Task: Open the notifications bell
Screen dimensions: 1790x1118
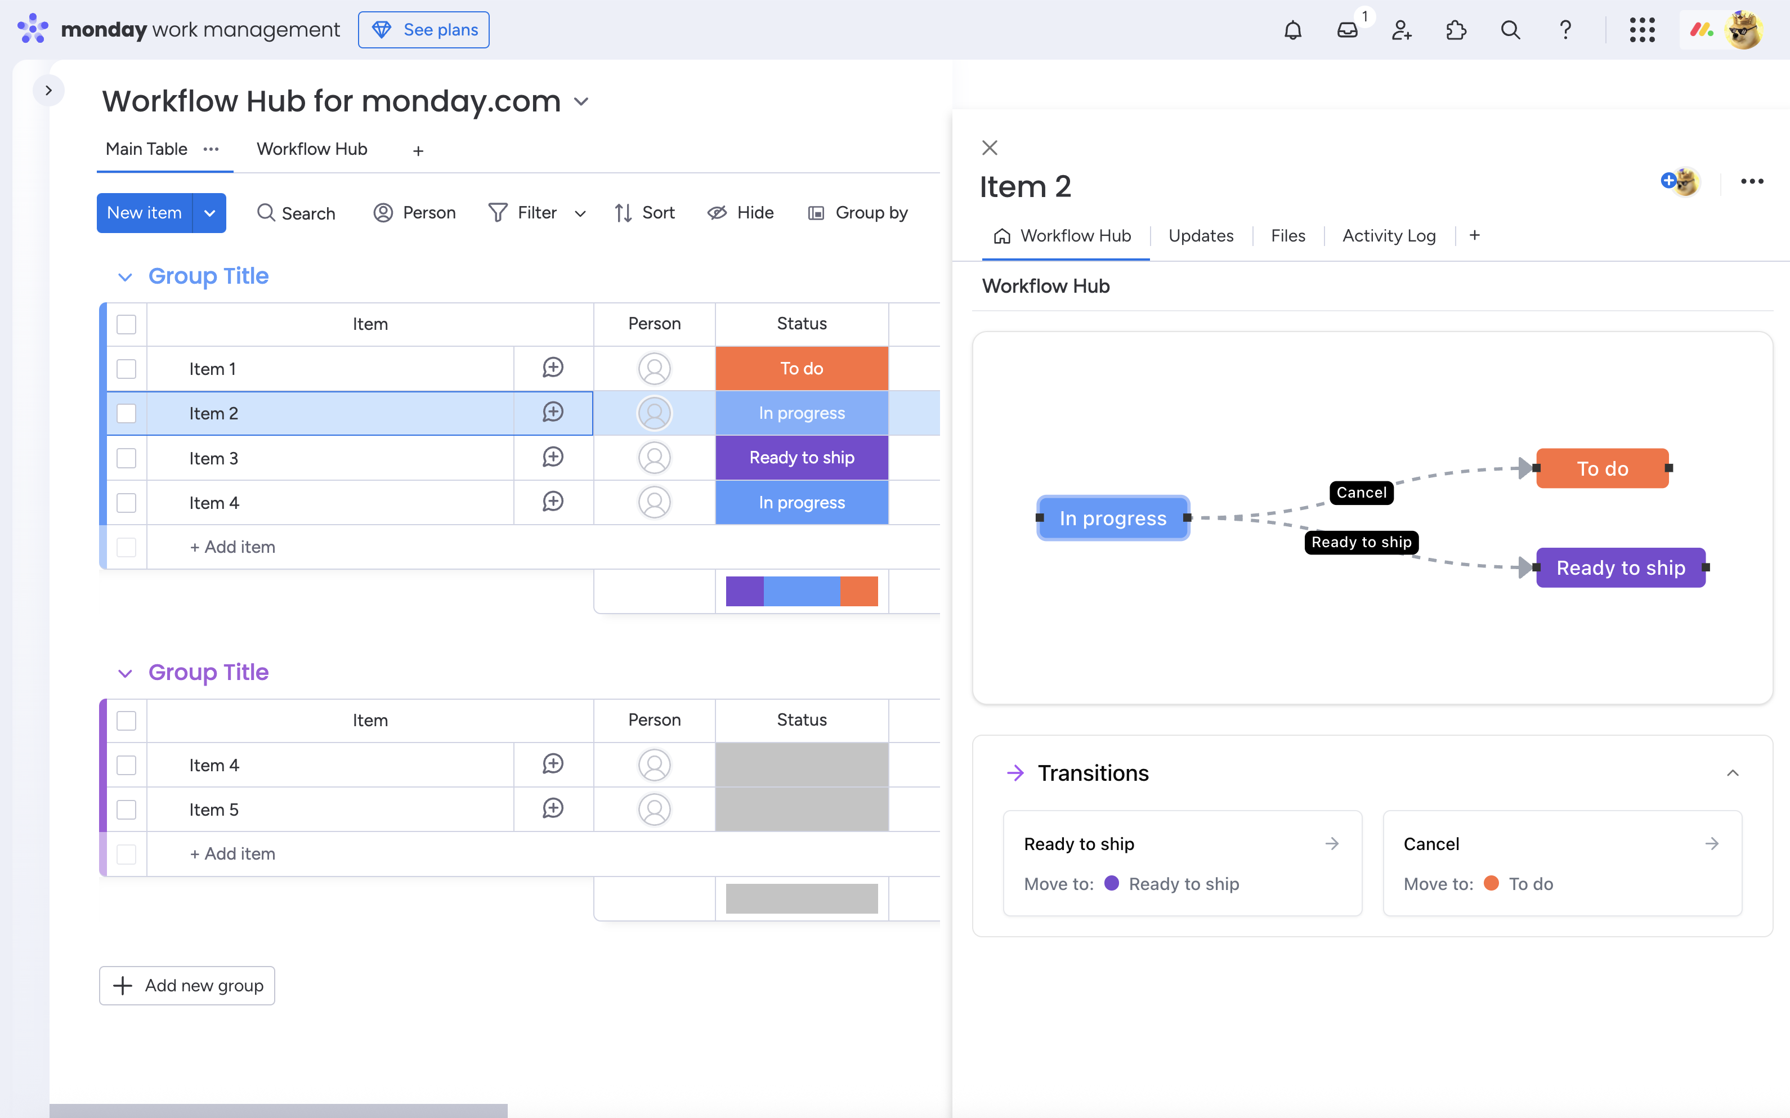Action: 1292,30
